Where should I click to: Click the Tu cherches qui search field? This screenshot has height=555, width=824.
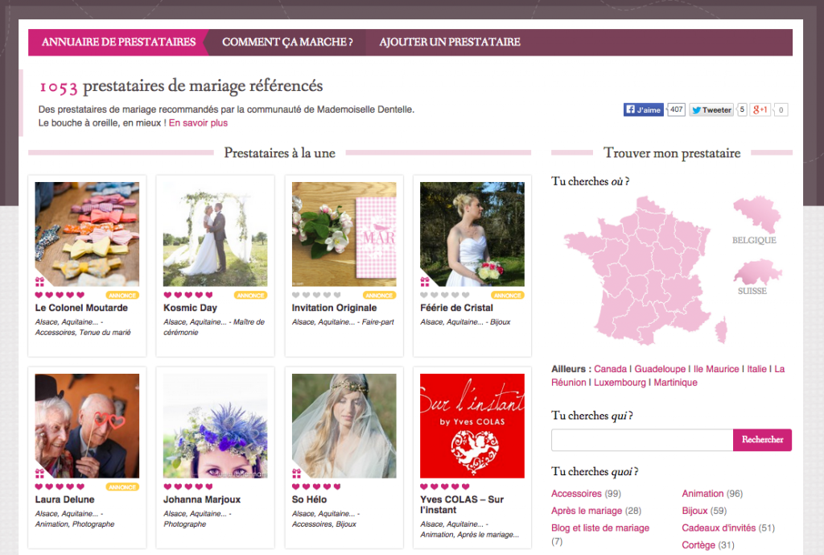[641, 440]
